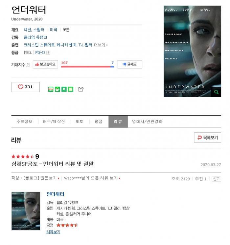Click the second green cafe share icon
This screenshot has height=245, width=230.
(57, 89)
